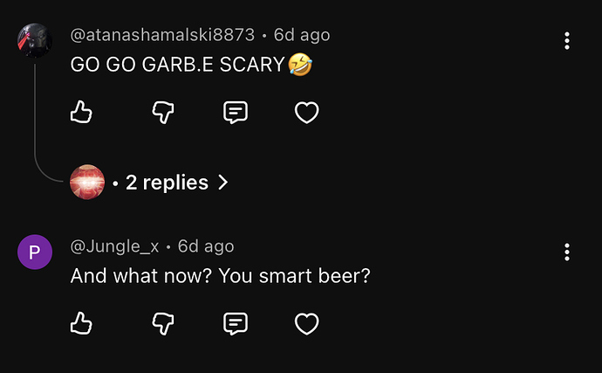The height and width of the screenshot is (373, 602).
Task: Expand the 2 replies thread
Action: click(x=167, y=183)
